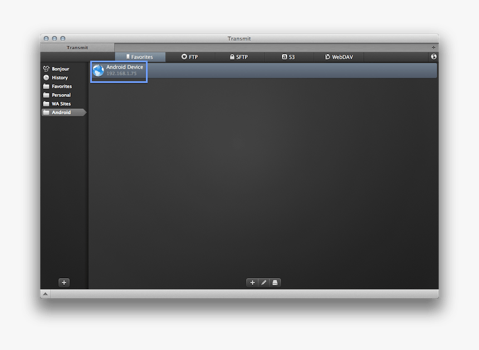This screenshot has height=350, width=479.
Task: Click the globe icon at tab bar end
Action: point(433,57)
